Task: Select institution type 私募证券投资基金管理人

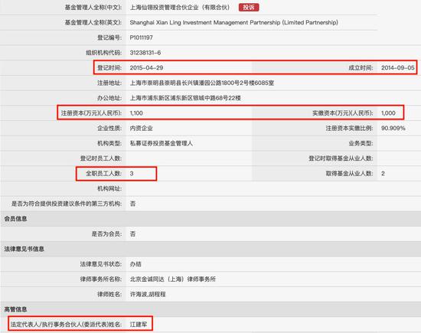Action: pos(161,143)
